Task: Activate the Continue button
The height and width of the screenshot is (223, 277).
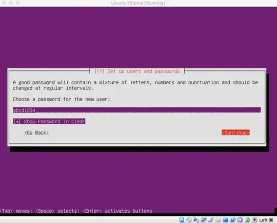Action: point(235,133)
